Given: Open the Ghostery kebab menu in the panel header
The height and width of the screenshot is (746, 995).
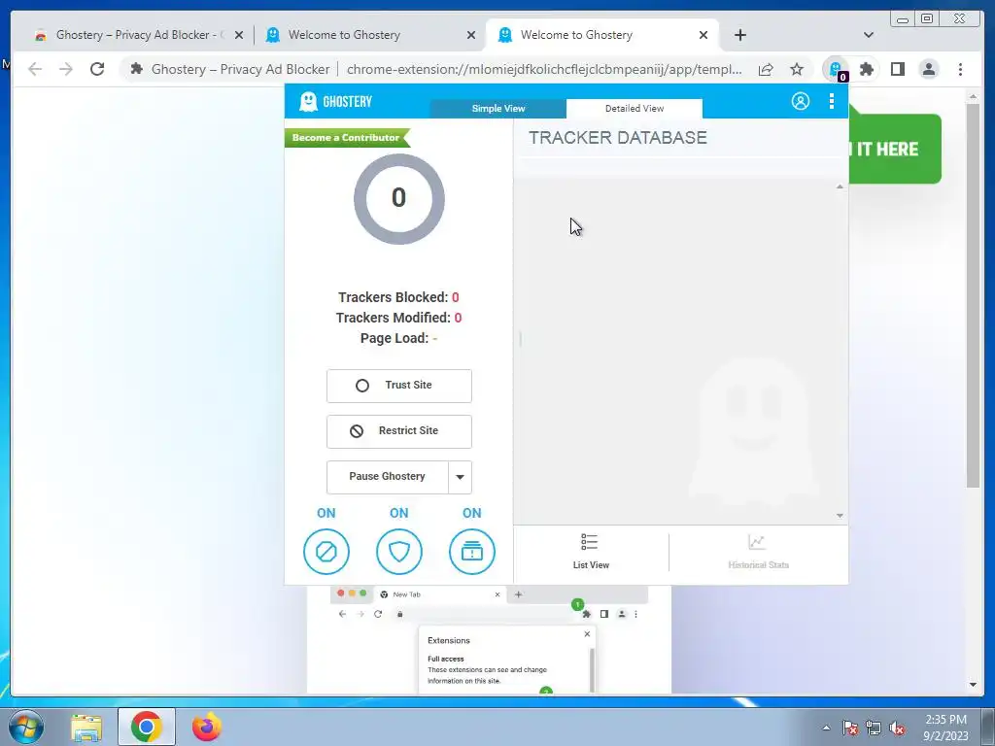Looking at the screenshot, I should coord(832,101).
